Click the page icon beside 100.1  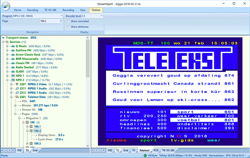click(31, 127)
